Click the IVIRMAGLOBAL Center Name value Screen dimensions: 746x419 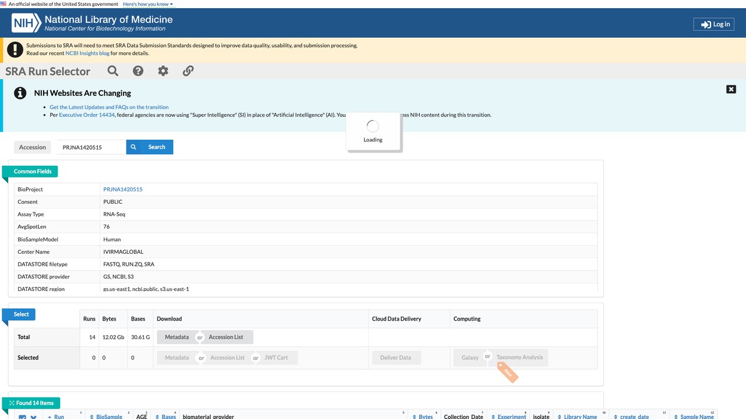click(123, 252)
